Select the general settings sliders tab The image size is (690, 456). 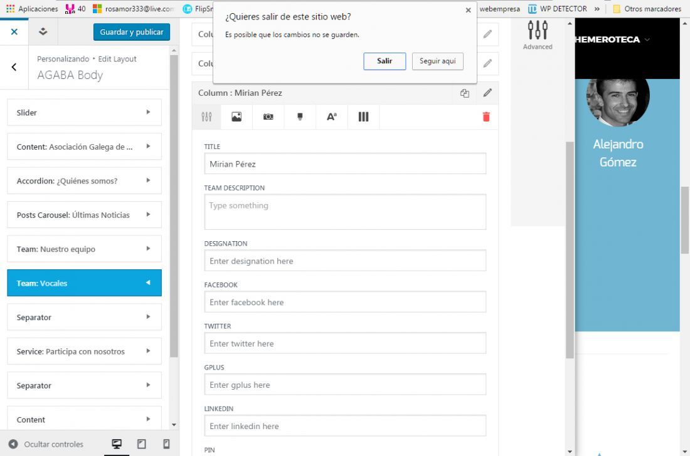(206, 117)
